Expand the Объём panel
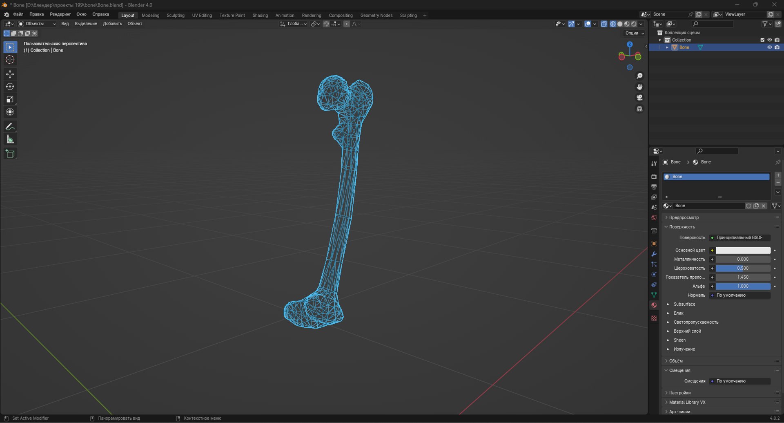Image resolution: width=784 pixels, height=423 pixels. tap(676, 361)
